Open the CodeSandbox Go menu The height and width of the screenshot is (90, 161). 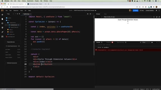coord(25,10)
